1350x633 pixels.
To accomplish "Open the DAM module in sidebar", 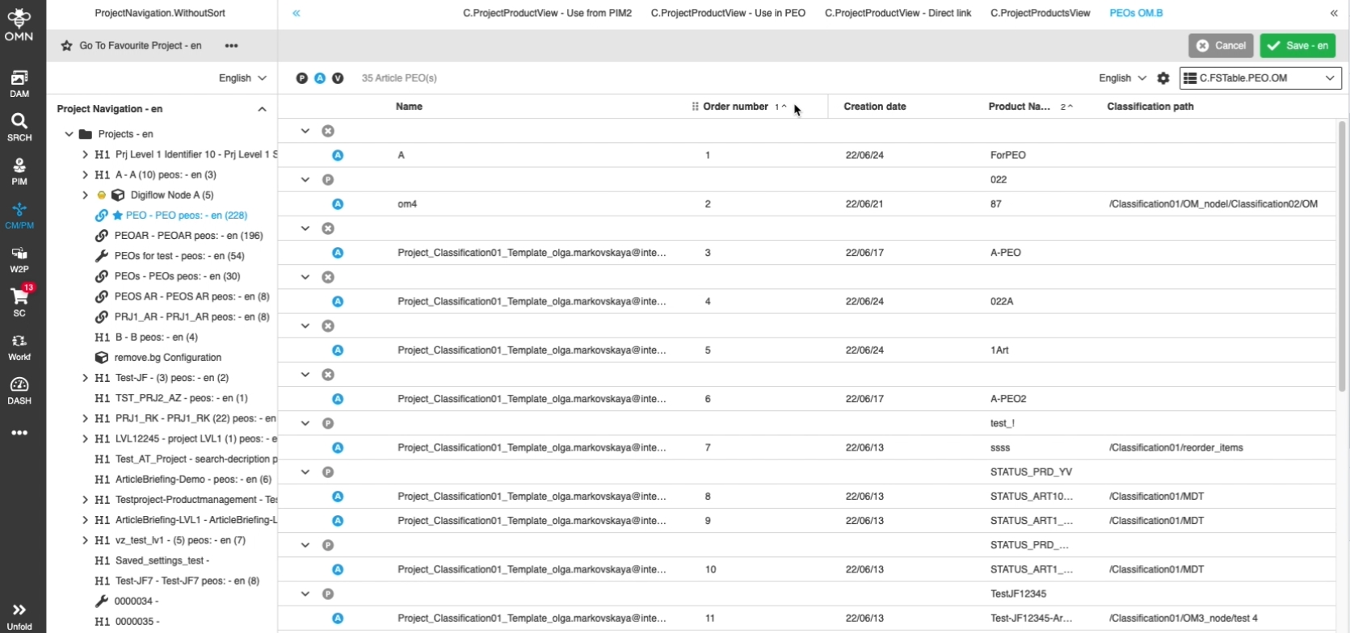I will pyautogui.click(x=19, y=83).
